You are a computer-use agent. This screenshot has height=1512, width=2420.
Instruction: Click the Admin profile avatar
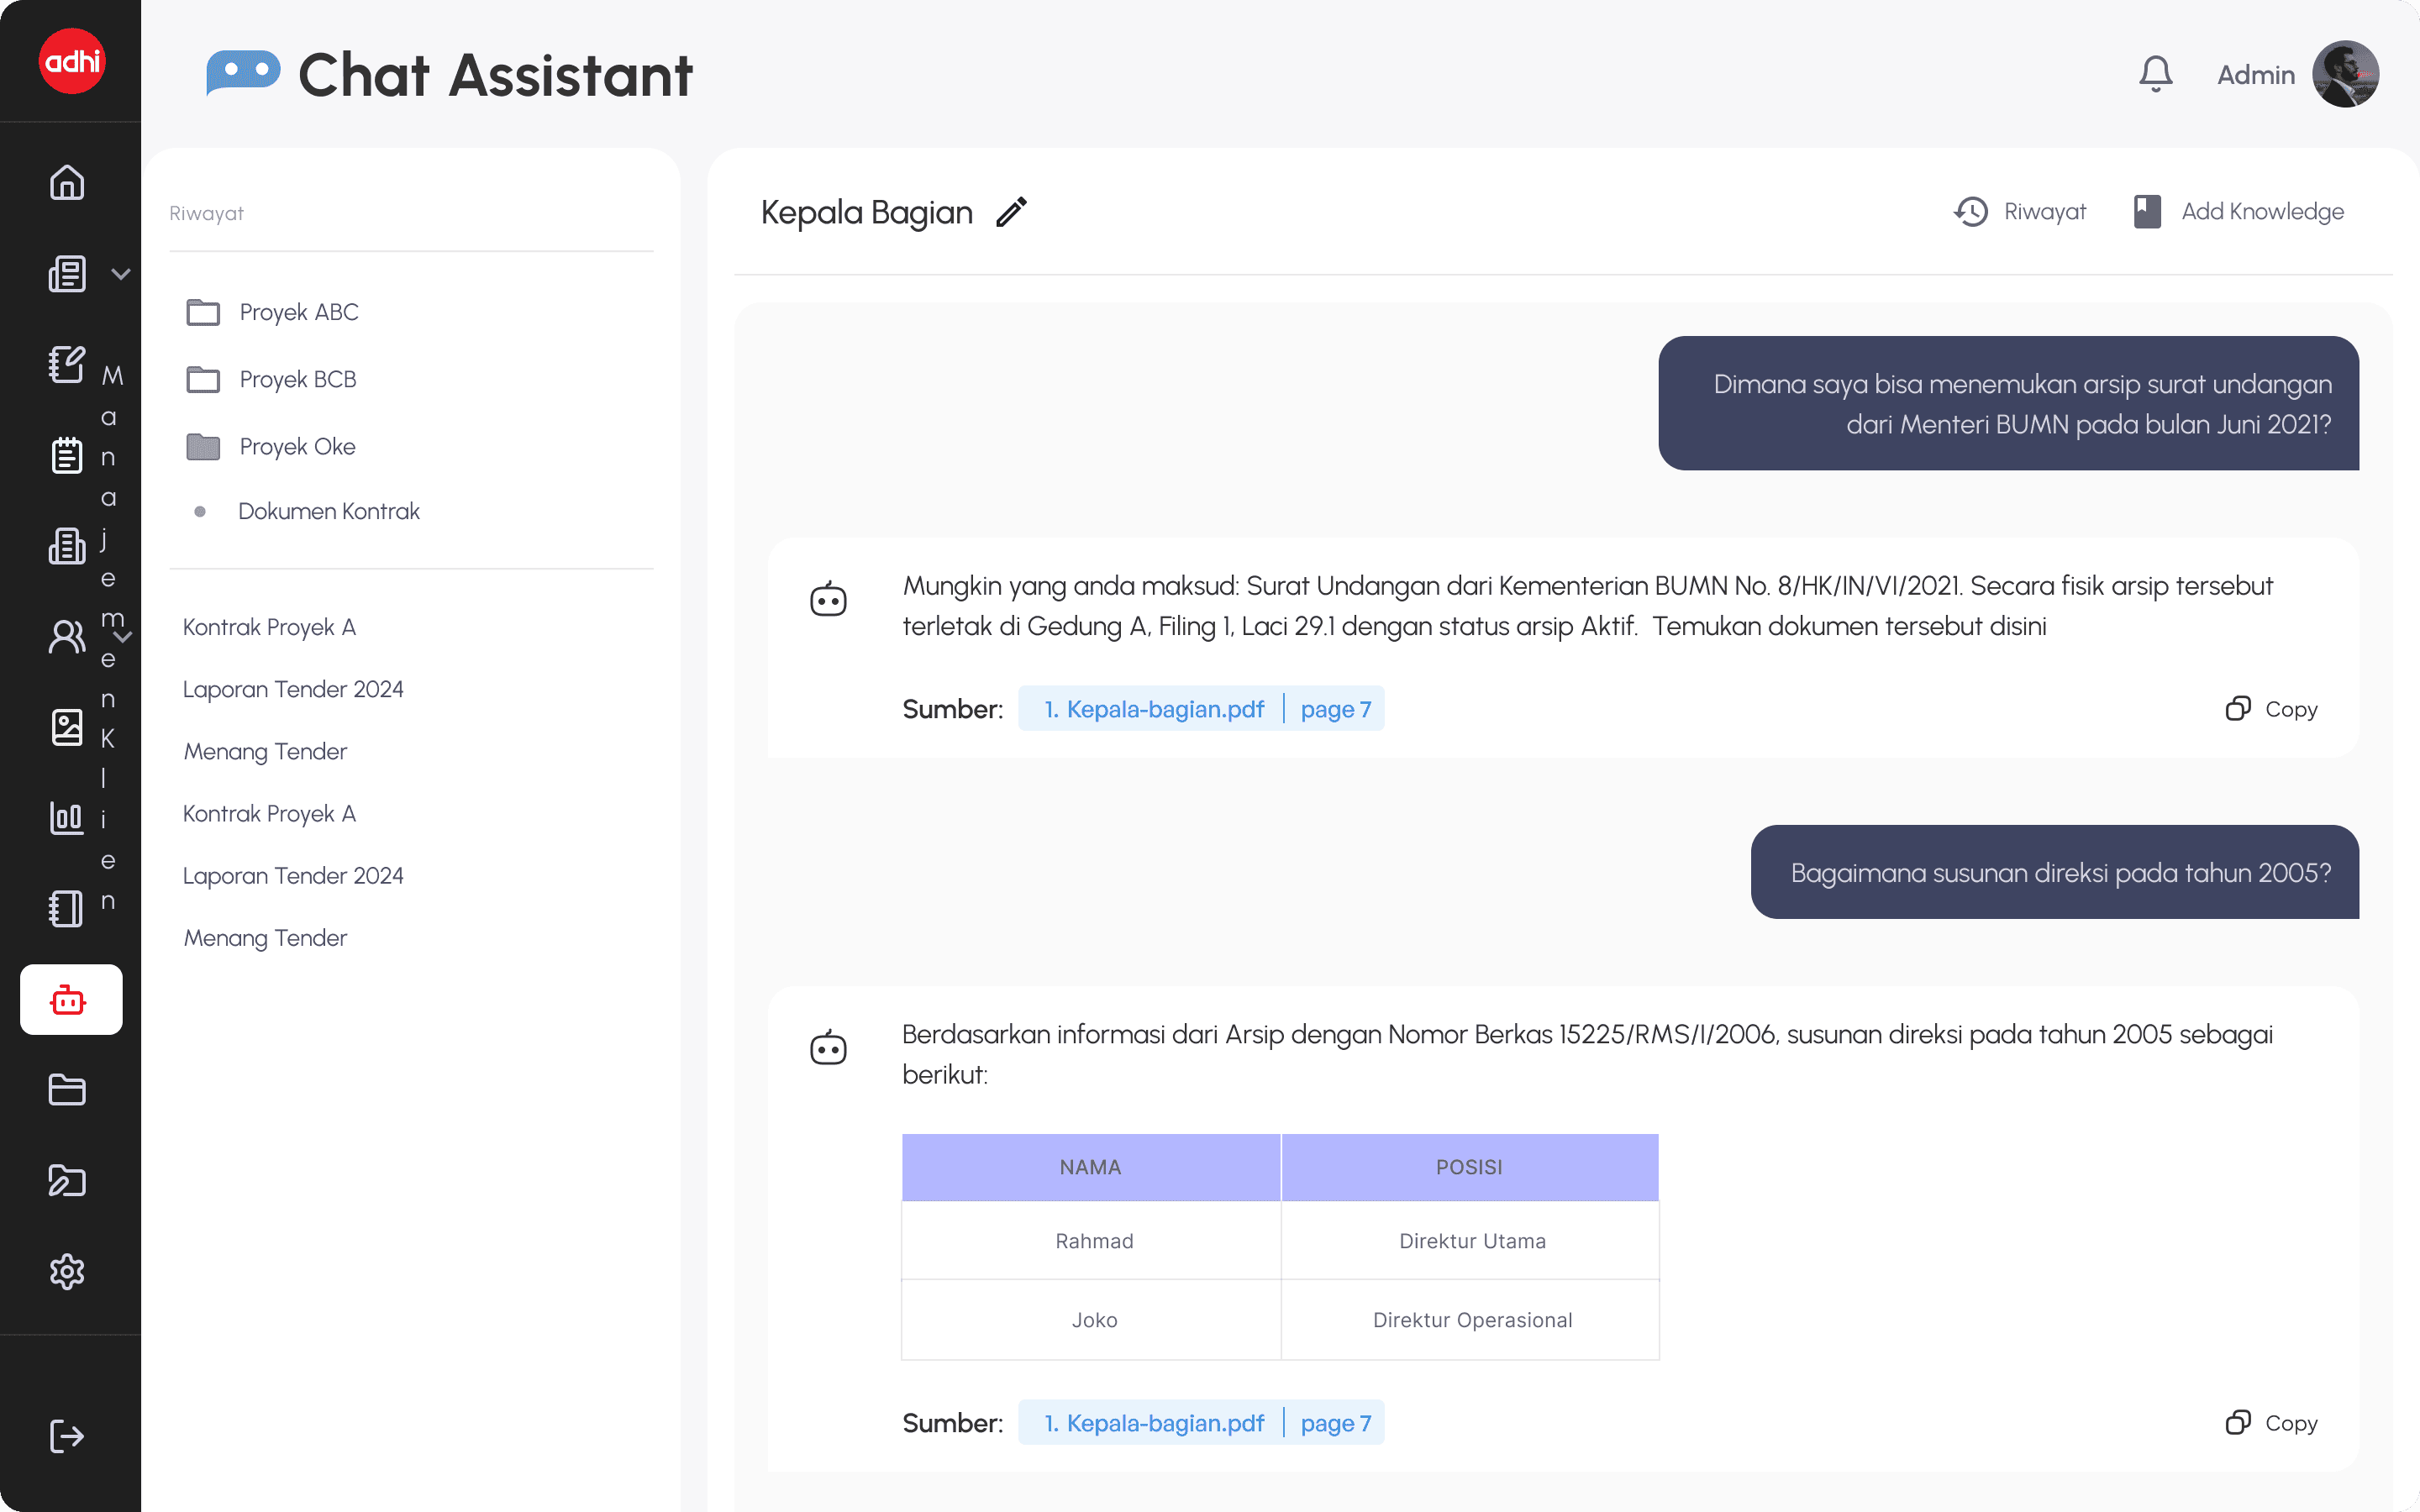coord(2345,74)
